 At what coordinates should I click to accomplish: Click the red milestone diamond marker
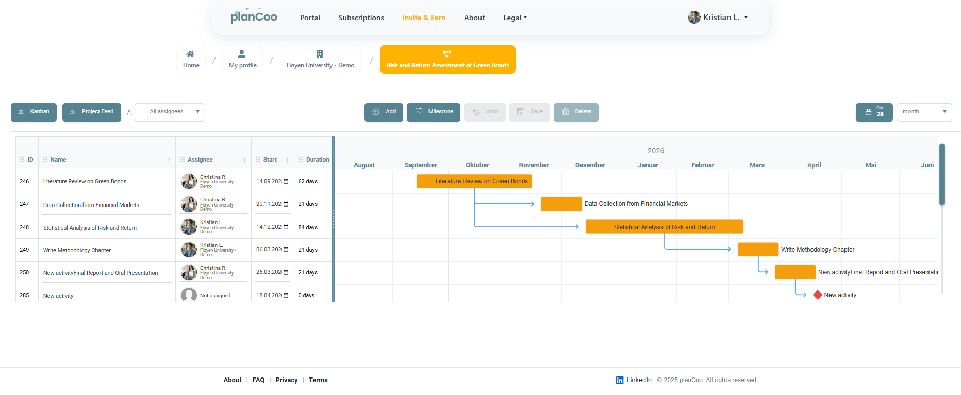(x=817, y=295)
